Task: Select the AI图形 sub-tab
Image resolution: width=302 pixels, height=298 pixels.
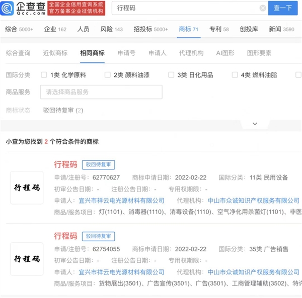Action: point(225,53)
